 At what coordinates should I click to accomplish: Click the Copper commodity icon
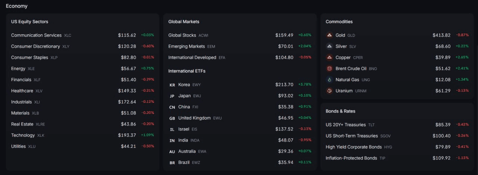(329, 58)
